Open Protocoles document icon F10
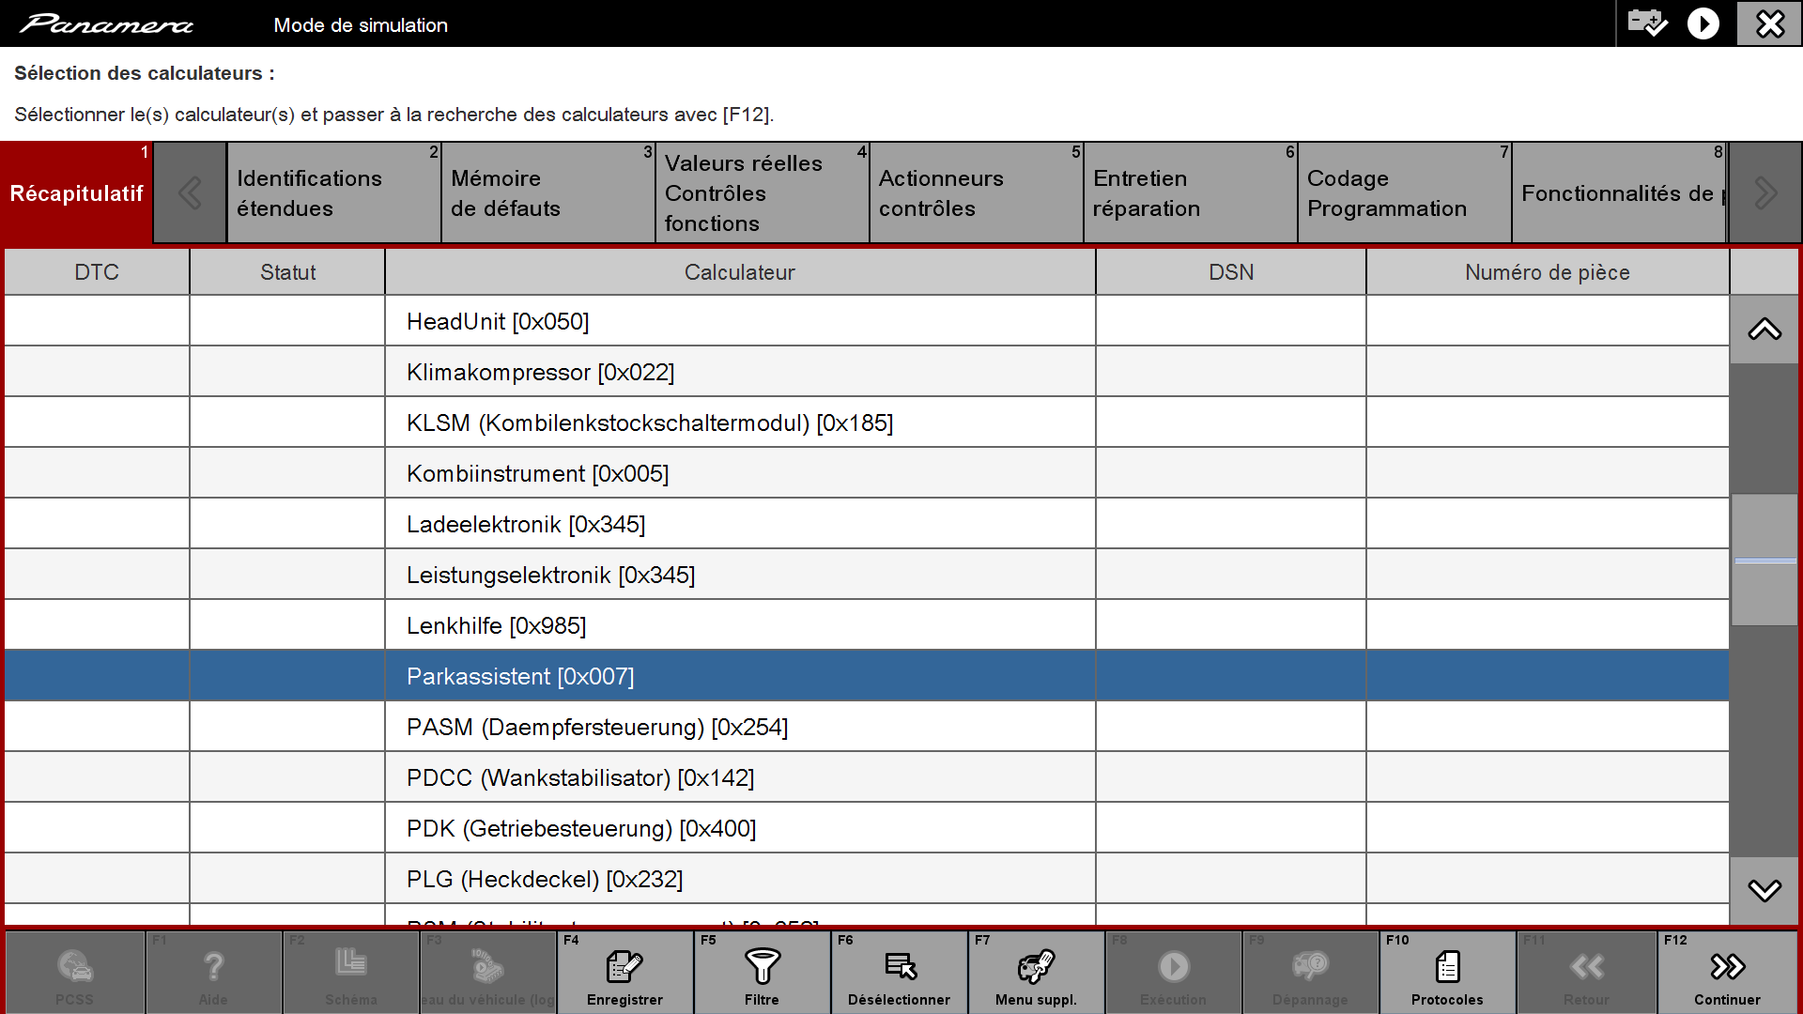1803x1014 pixels. 1447,972
